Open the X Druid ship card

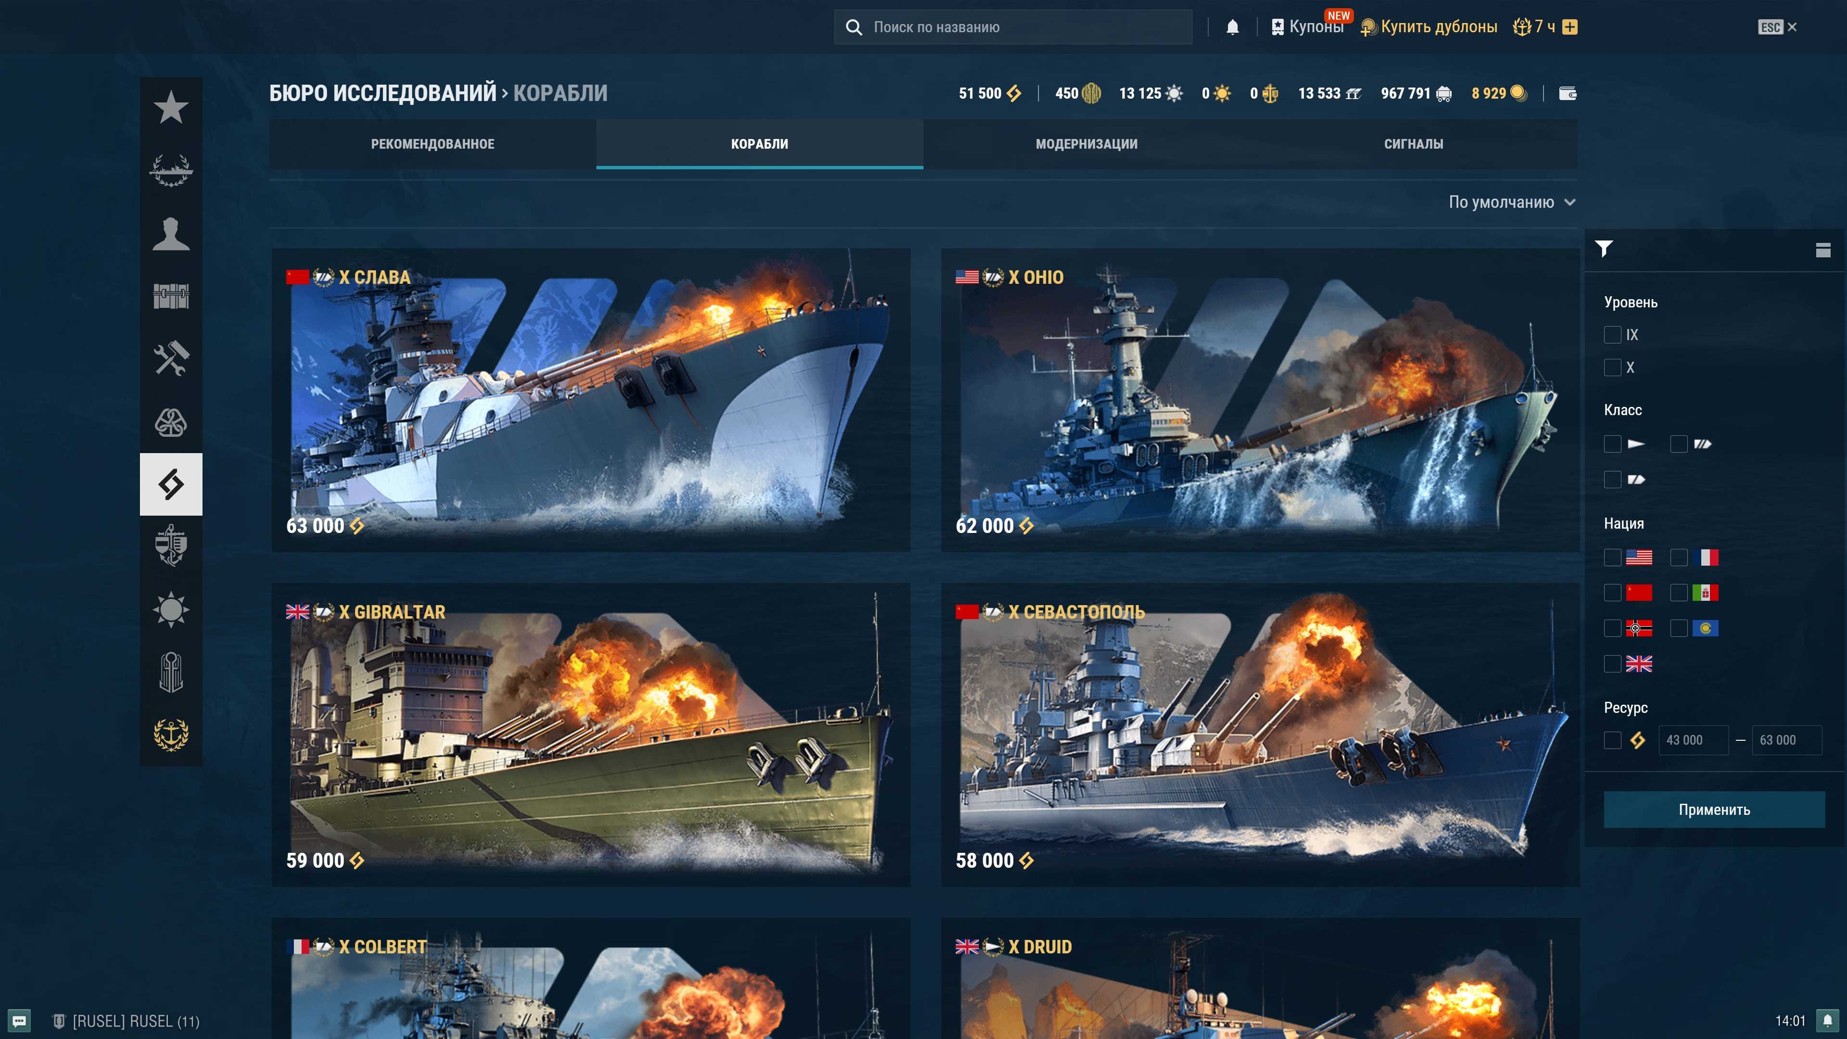[x=1260, y=978]
